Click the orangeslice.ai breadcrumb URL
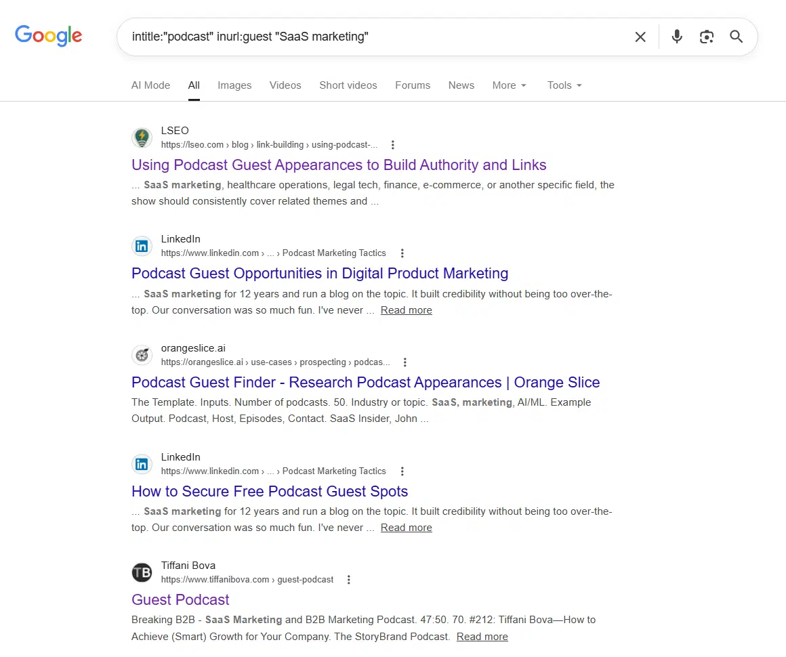 pyautogui.click(x=275, y=362)
